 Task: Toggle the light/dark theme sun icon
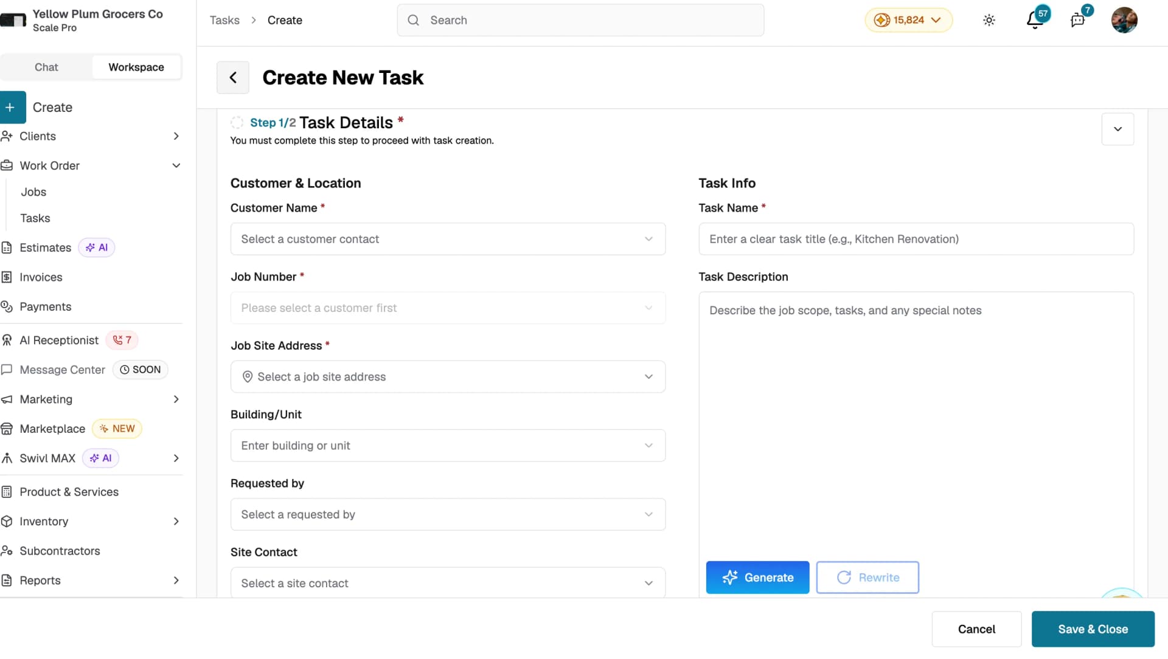(989, 20)
